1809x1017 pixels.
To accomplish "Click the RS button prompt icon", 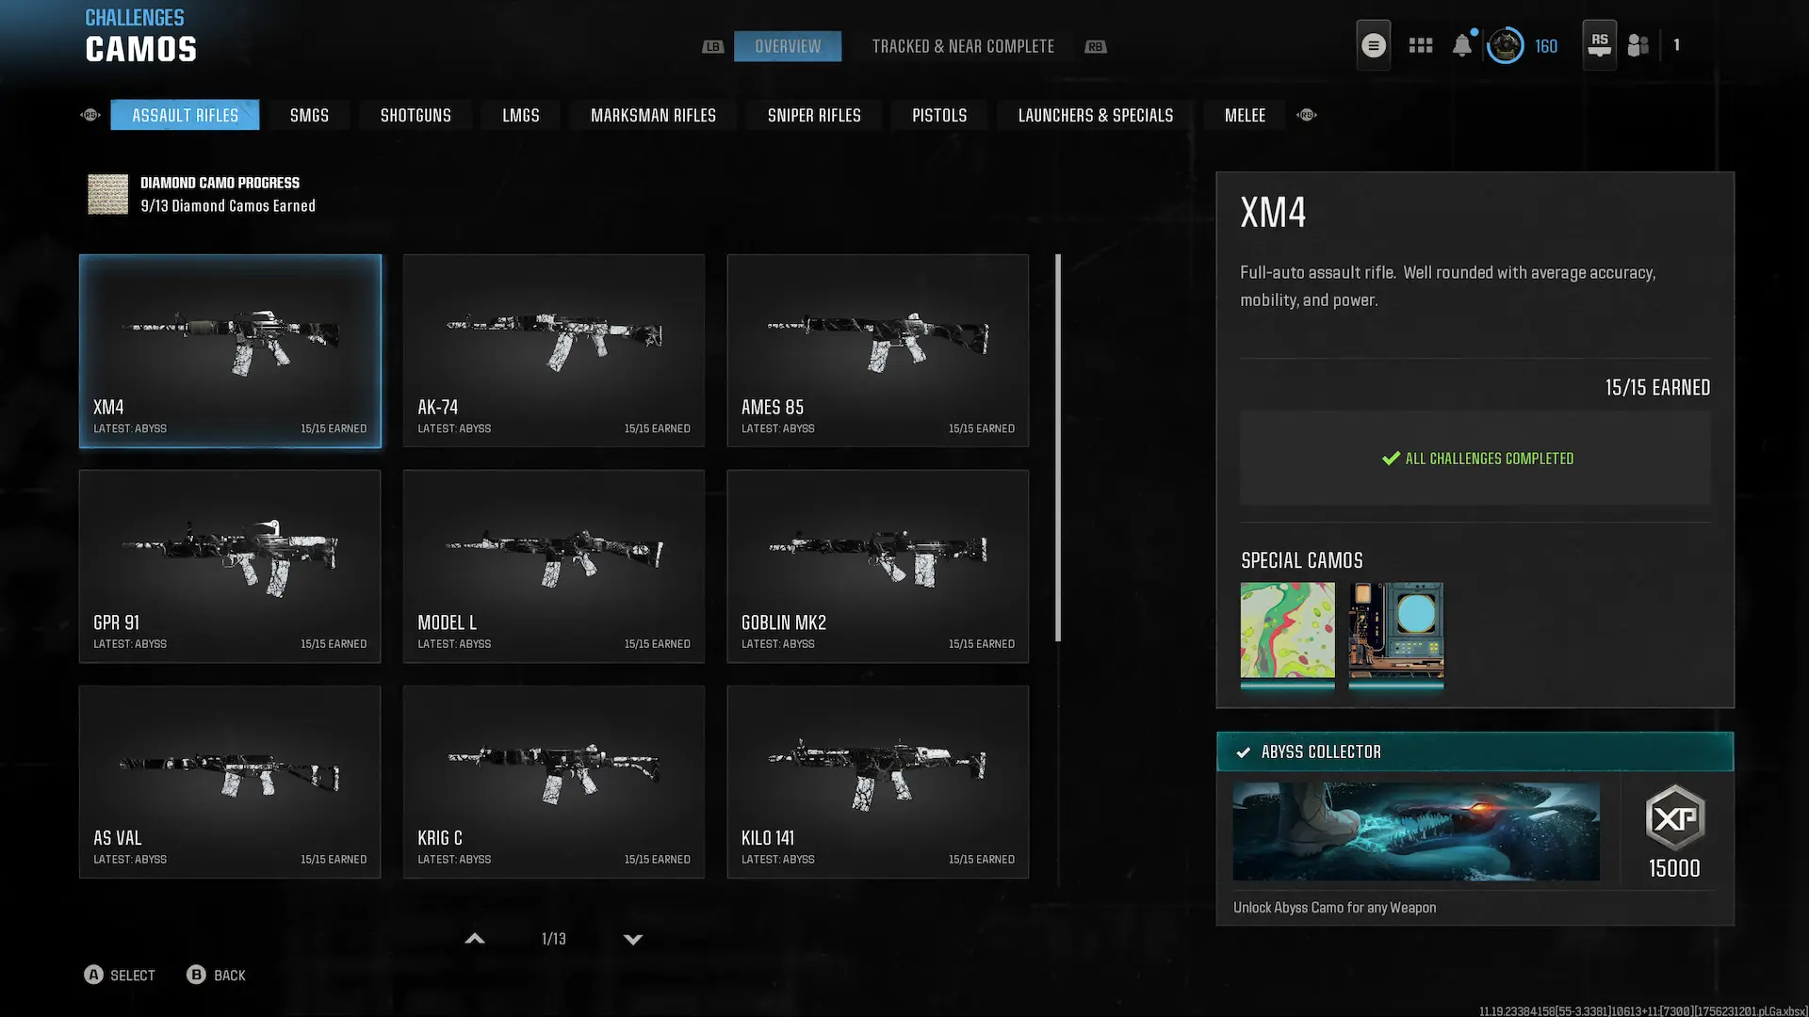I will [1599, 44].
